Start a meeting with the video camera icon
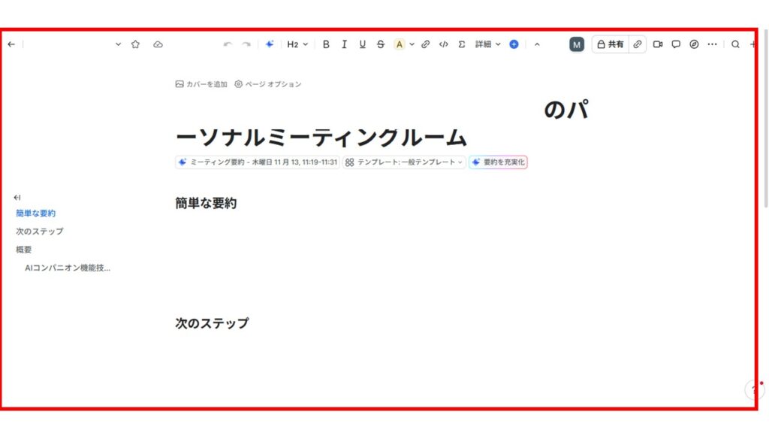The image size is (769, 433). click(x=658, y=44)
